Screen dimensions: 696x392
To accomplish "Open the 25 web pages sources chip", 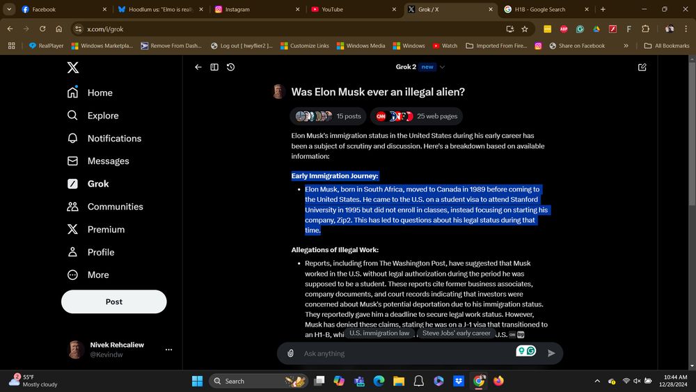I will coord(416,116).
